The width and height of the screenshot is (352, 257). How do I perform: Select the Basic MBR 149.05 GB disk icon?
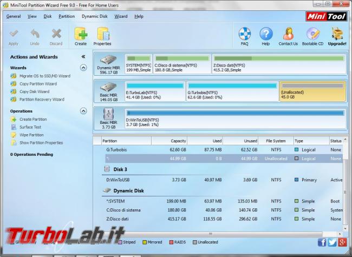[x=108, y=87]
